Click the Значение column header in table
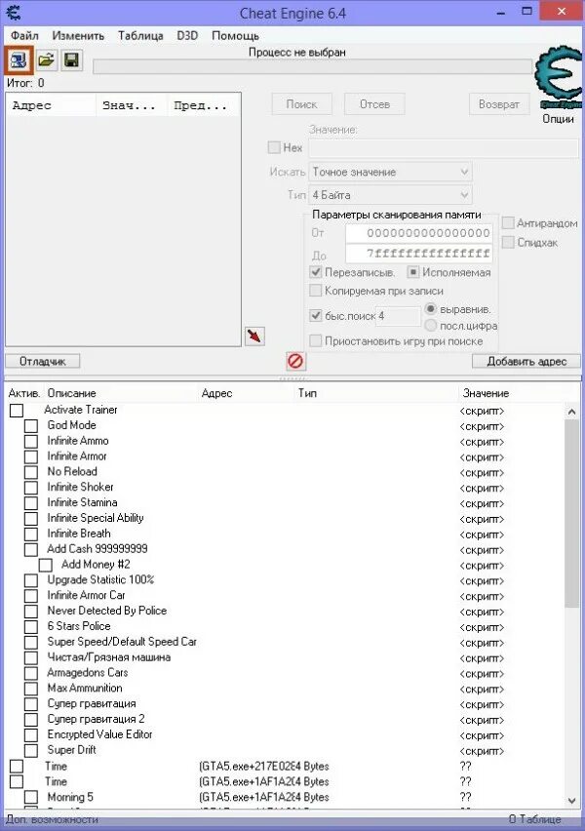The height and width of the screenshot is (831, 585). point(486,393)
